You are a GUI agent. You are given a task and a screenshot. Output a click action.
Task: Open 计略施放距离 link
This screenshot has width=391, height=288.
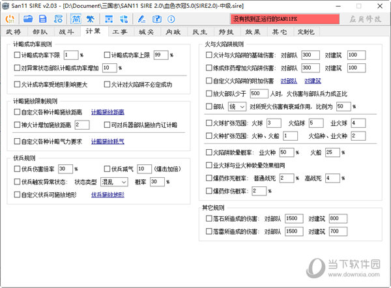[108, 112]
